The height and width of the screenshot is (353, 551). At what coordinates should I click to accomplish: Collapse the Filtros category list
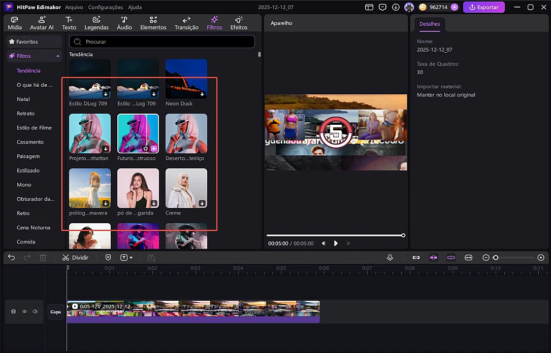(x=58, y=56)
